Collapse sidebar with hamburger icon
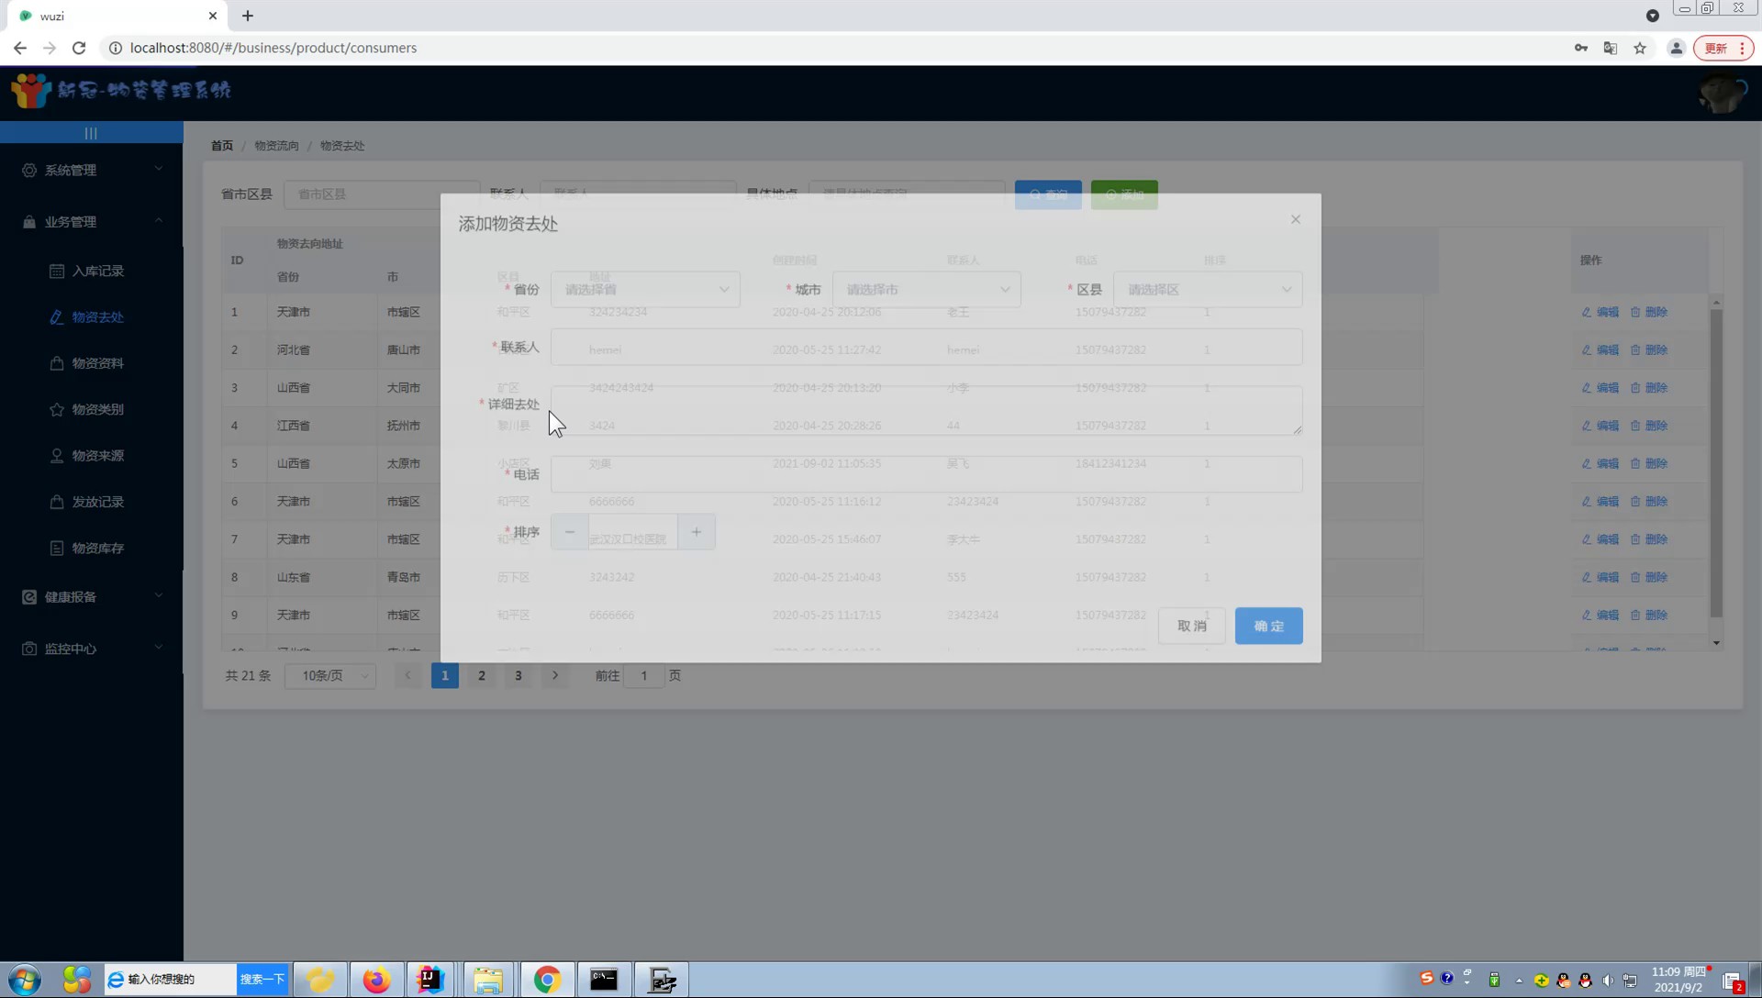 coord(91,133)
